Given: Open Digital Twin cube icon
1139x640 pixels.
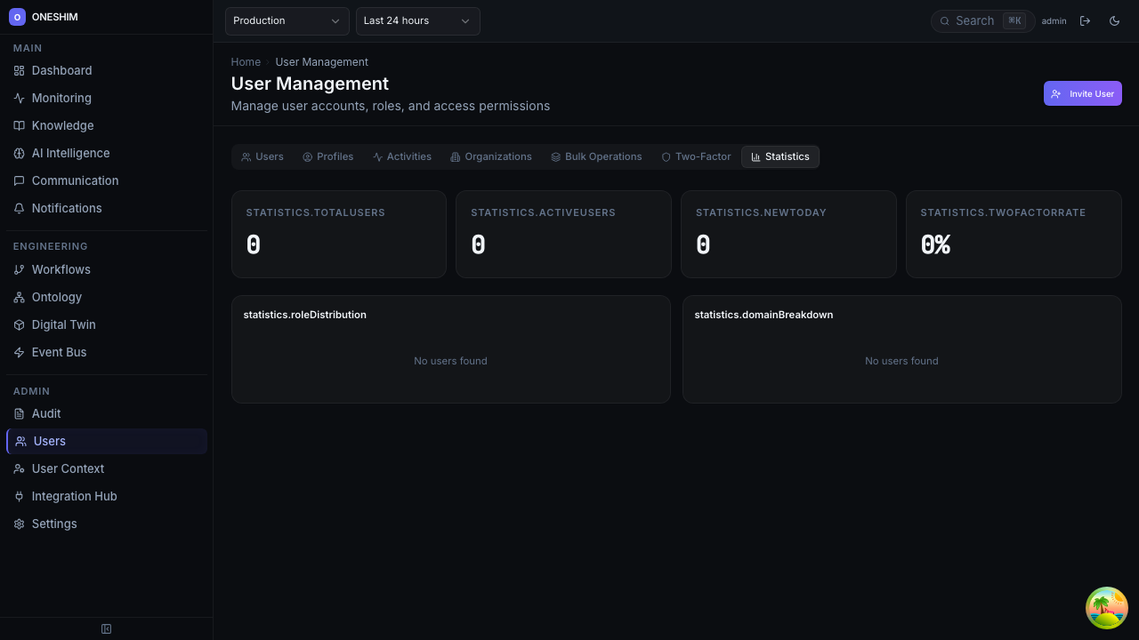Looking at the screenshot, I should (19, 324).
